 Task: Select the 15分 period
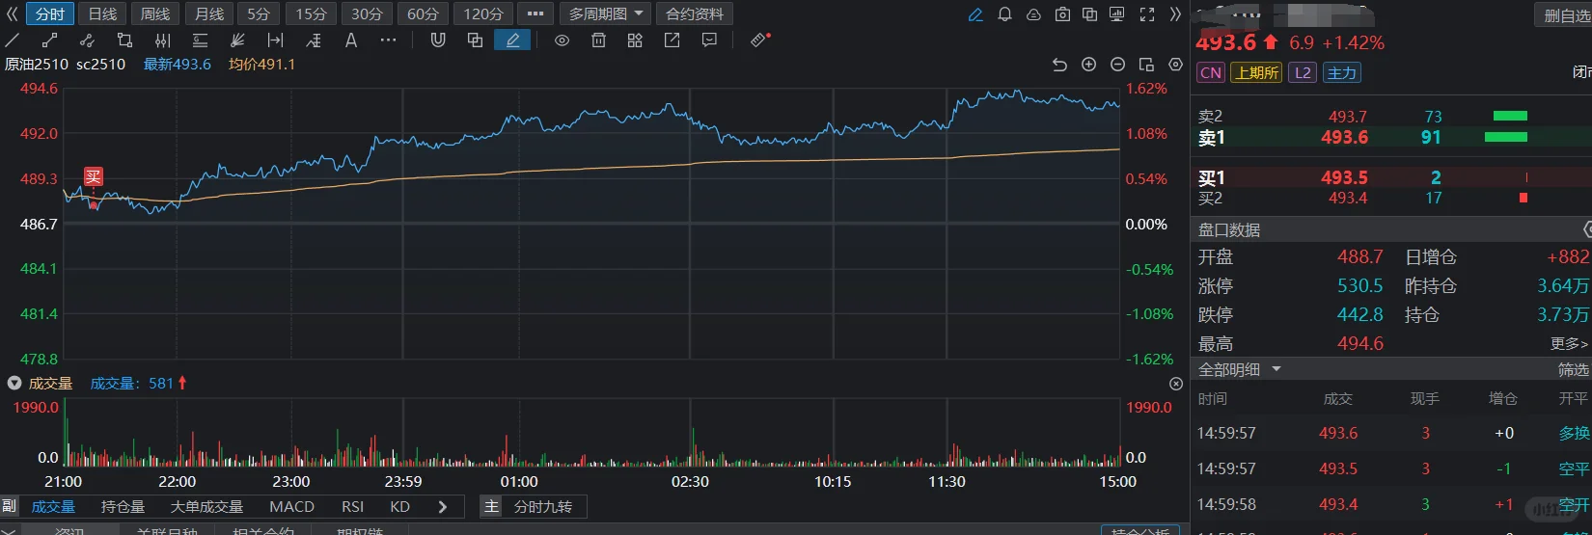coord(311,14)
